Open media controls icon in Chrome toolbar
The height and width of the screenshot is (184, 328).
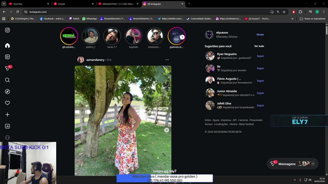tap(310, 12)
